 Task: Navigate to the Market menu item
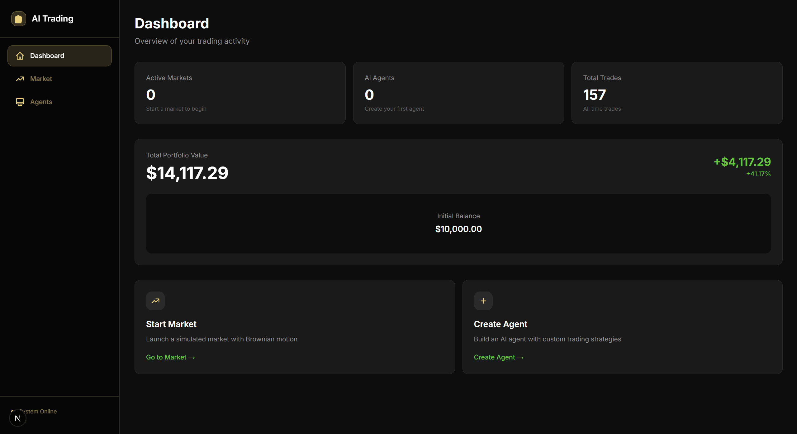coord(41,79)
